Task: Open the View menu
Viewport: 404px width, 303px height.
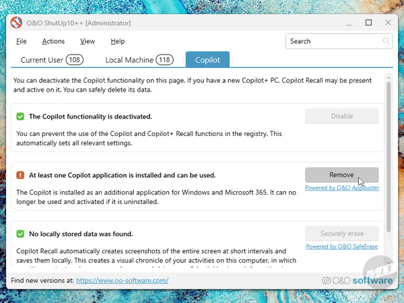Action: (x=88, y=42)
